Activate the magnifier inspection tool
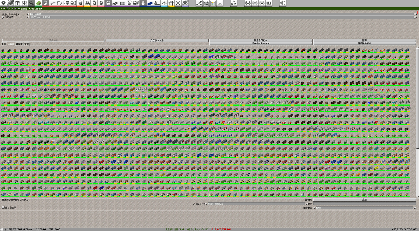419x231 pixels. pos(31,3)
